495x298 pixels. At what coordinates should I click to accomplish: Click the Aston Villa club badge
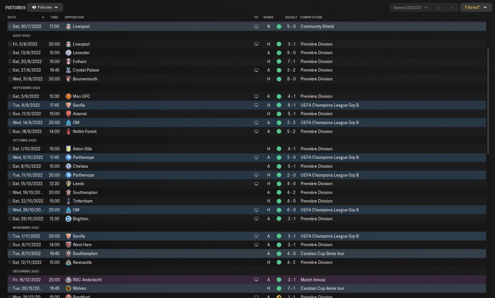click(x=68, y=149)
